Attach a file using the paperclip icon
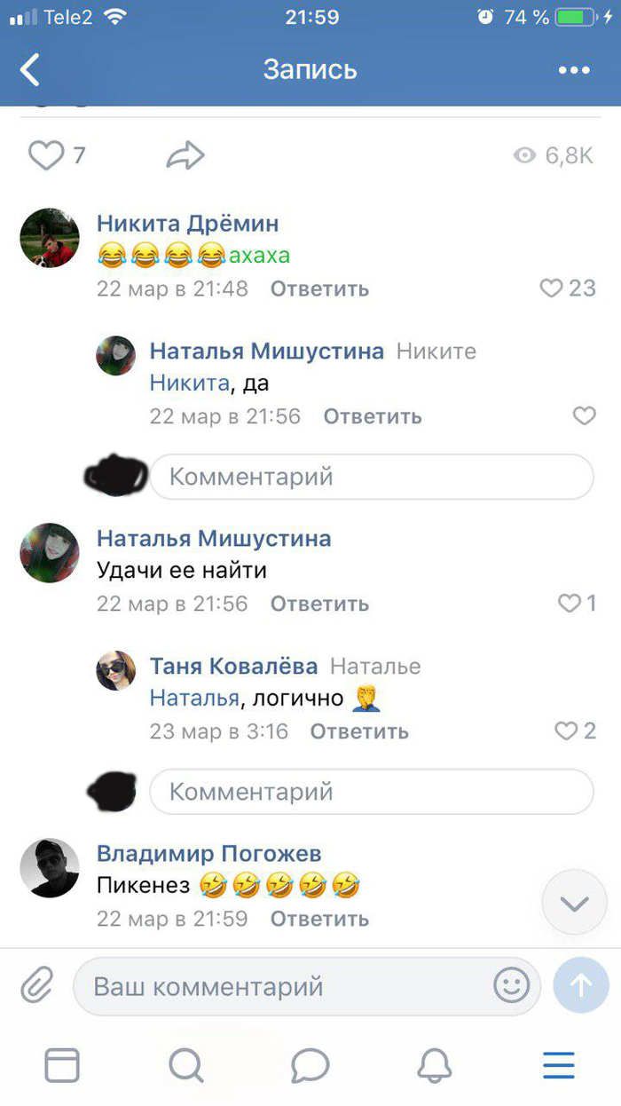 click(x=37, y=985)
